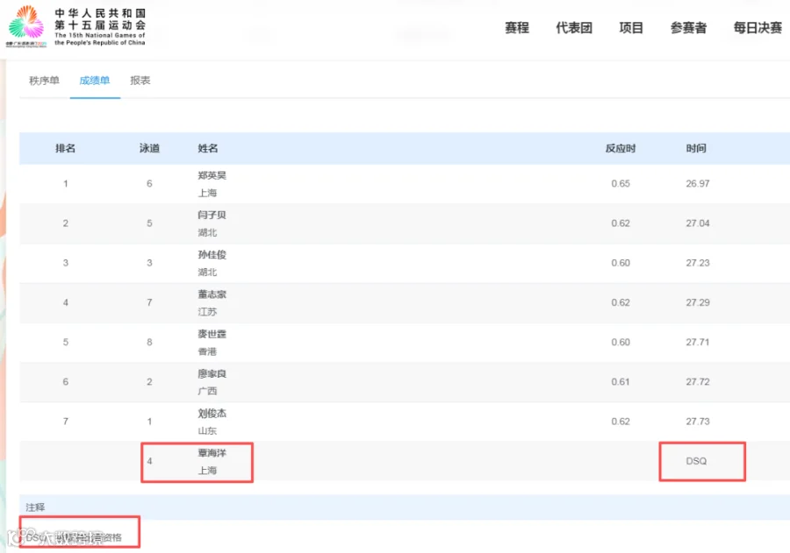The image size is (790, 553).
Task: Switch to the 秩序单 tab
Action: [x=45, y=81]
